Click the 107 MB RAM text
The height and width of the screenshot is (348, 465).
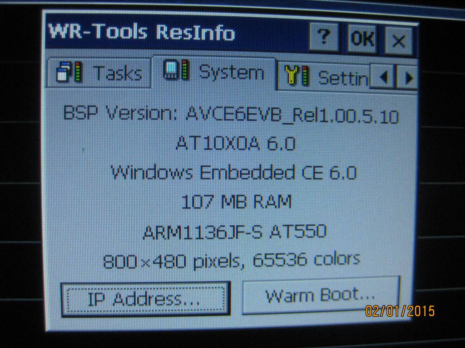236,202
